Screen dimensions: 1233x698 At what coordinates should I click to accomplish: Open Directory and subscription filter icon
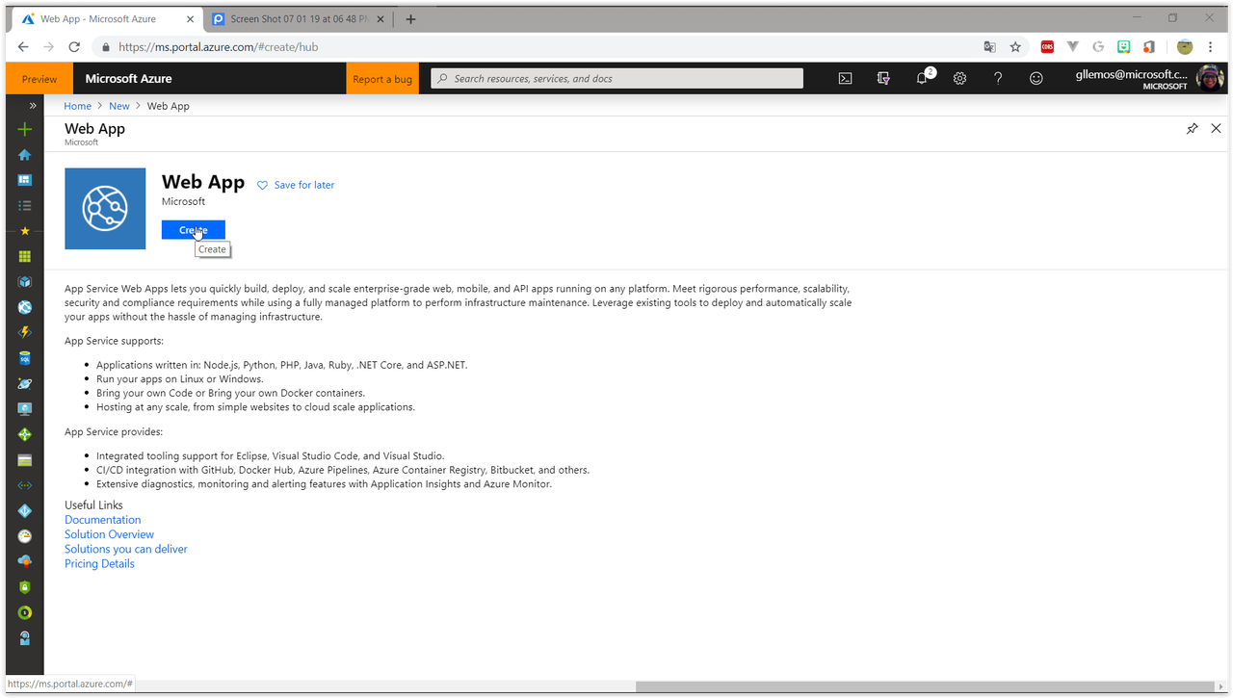coord(883,79)
